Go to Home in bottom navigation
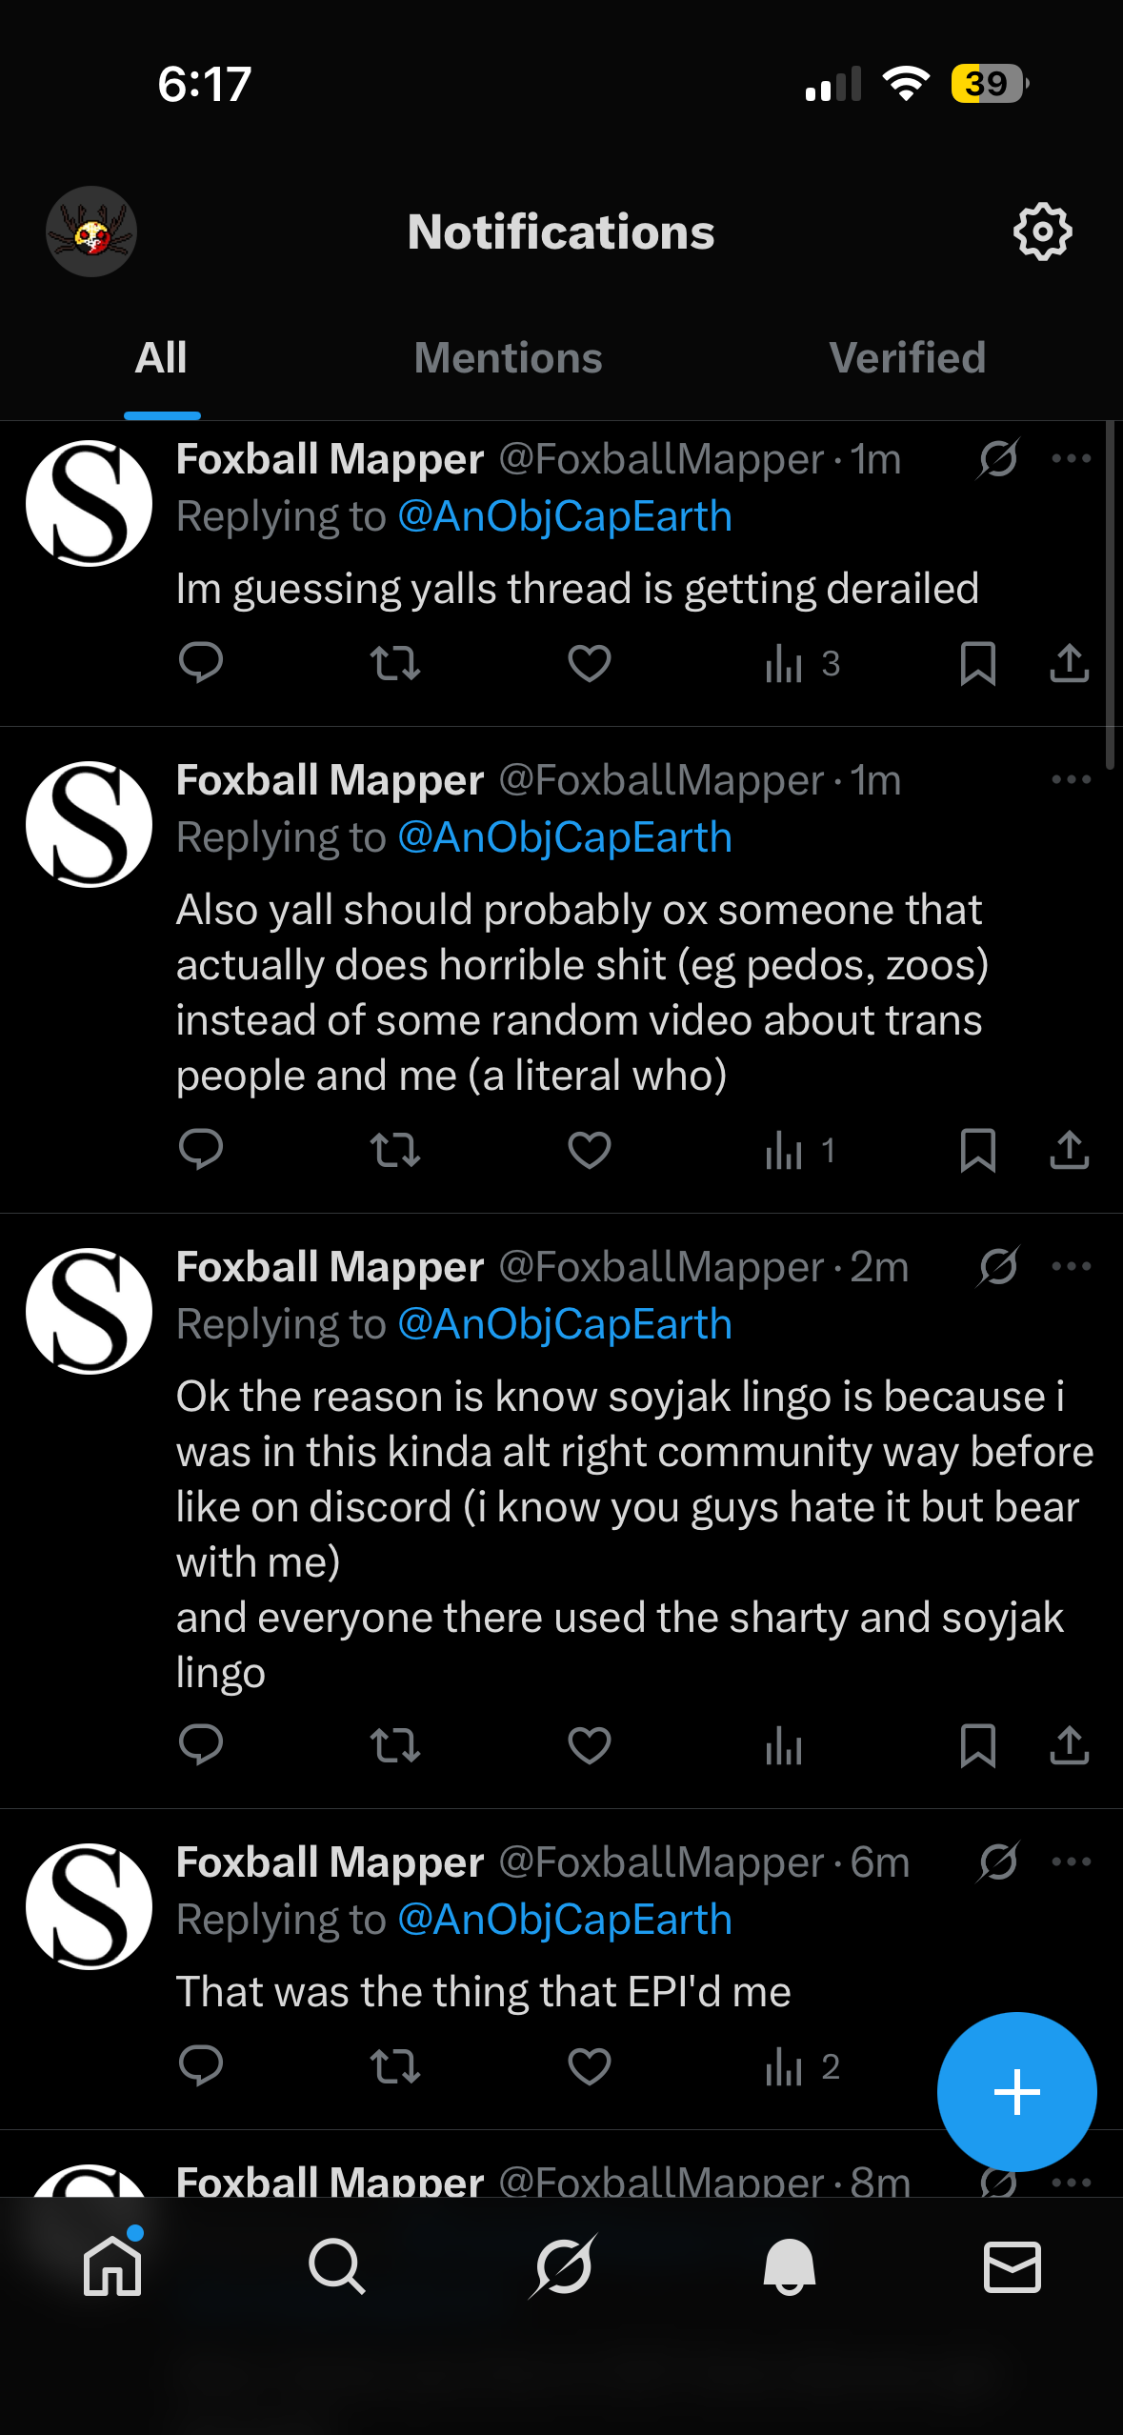1123x2435 pixels. pyautogui.click(x=112, y=2266)
